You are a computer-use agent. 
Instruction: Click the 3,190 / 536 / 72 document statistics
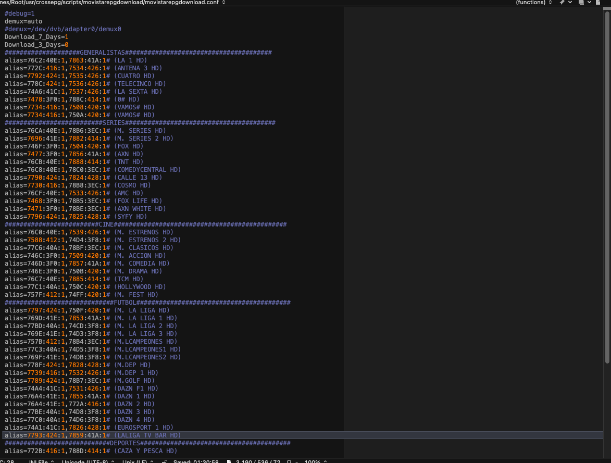click(x=257, y=461)
